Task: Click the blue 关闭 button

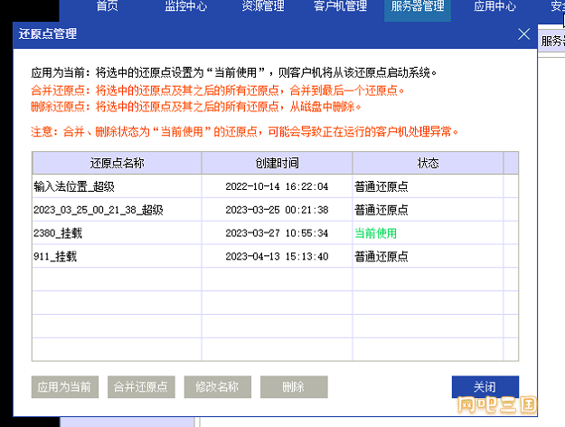Action: [485, 387]
